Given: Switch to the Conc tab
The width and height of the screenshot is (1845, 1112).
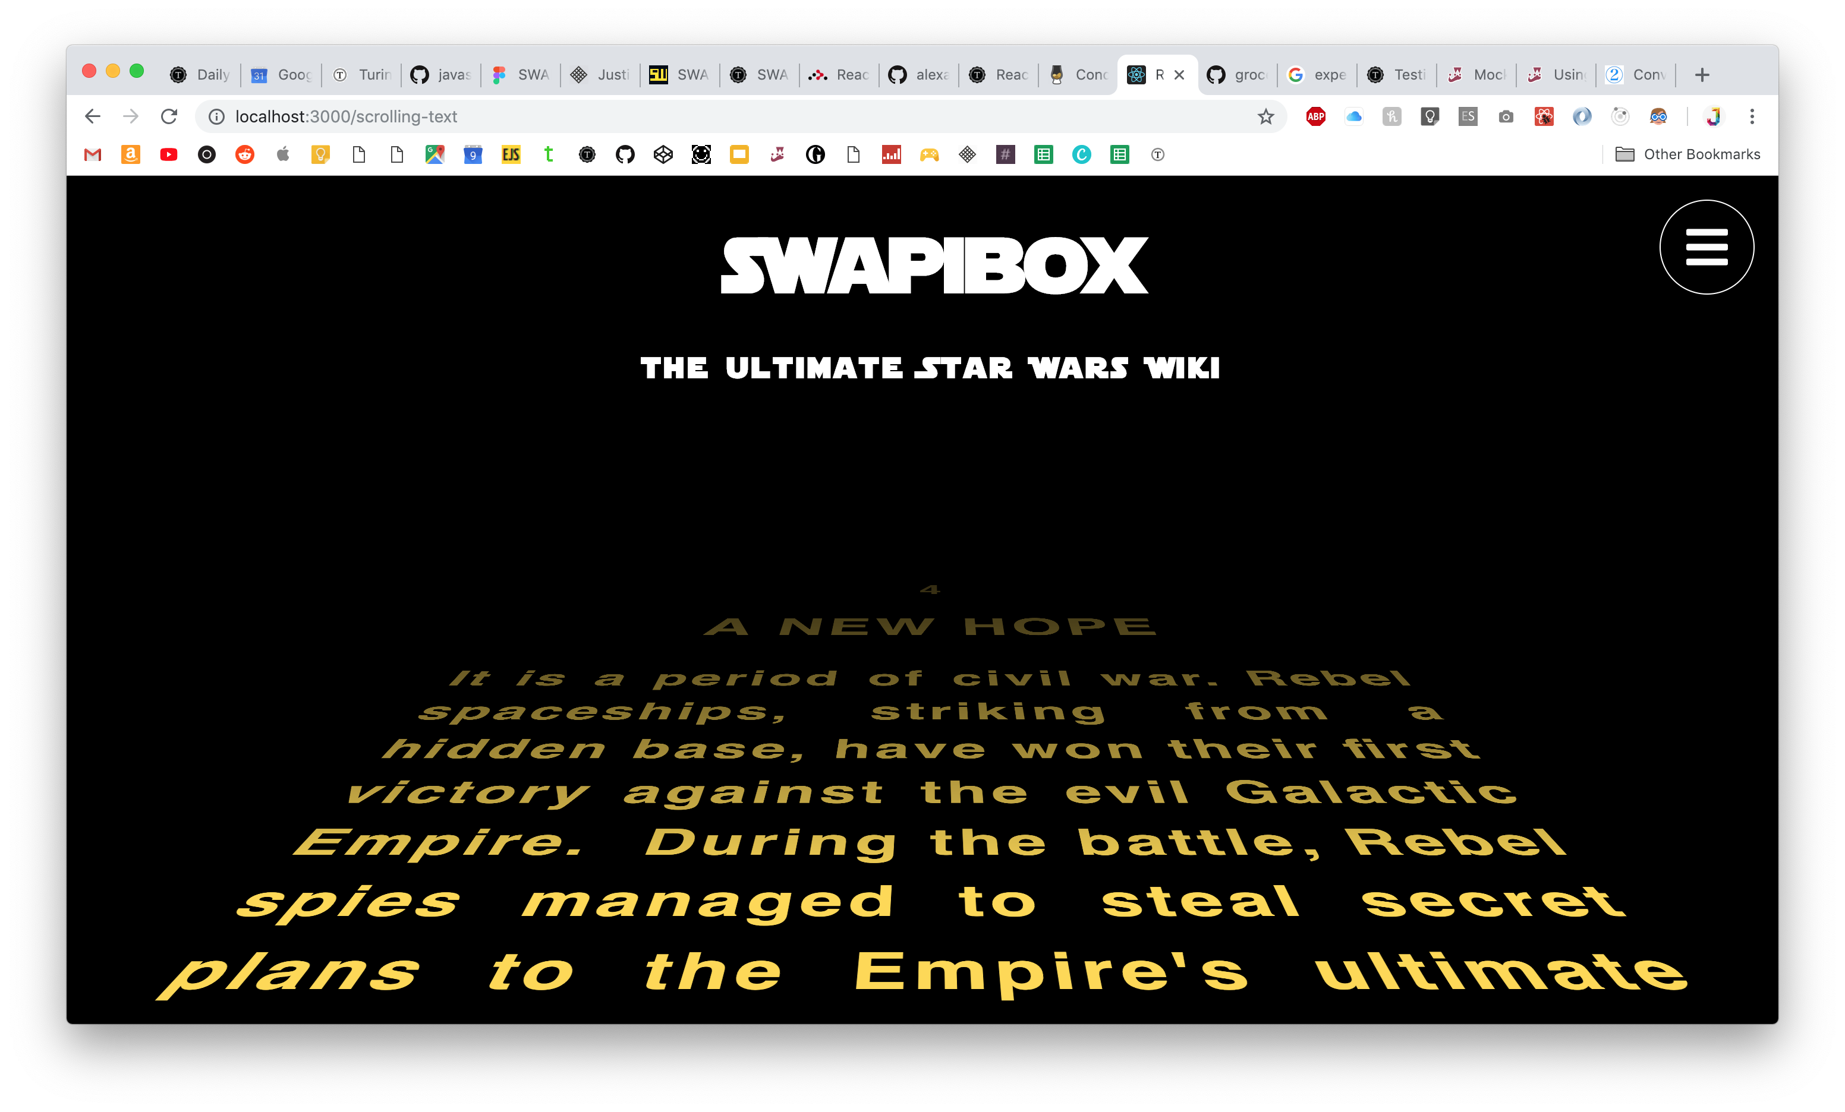Looking at the screenshot, I should [x=1078, y=75].
